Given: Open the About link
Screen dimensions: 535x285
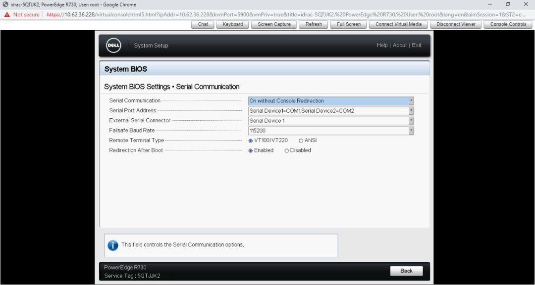Looking at the screenshot, I should 400,46.
